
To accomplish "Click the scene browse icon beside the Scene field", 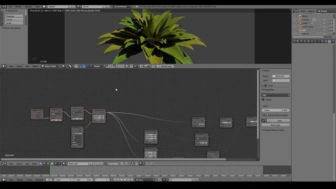I will point(78,7).
